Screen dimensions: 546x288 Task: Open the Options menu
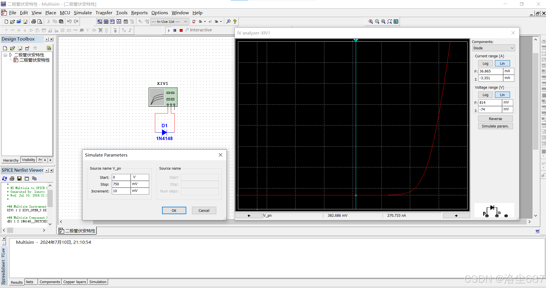click(x=159, y=13)
